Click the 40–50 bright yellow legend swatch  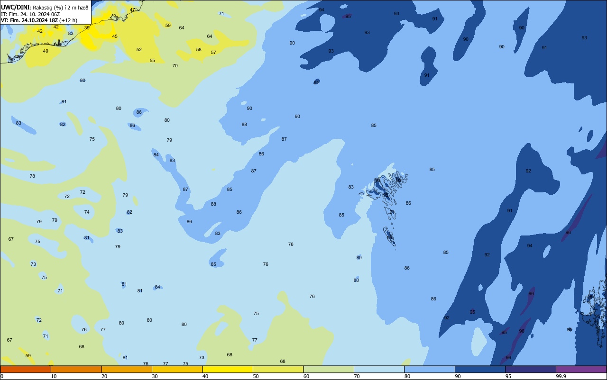(228, 369)
